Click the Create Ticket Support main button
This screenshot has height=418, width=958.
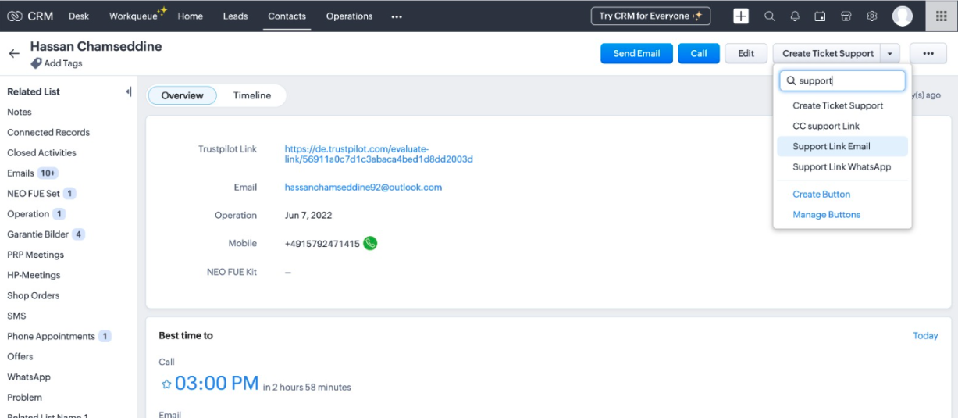828,53
